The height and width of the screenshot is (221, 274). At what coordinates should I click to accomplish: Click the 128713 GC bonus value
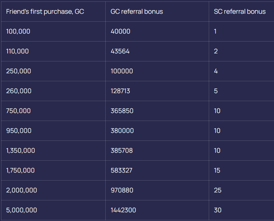point(120,91)
